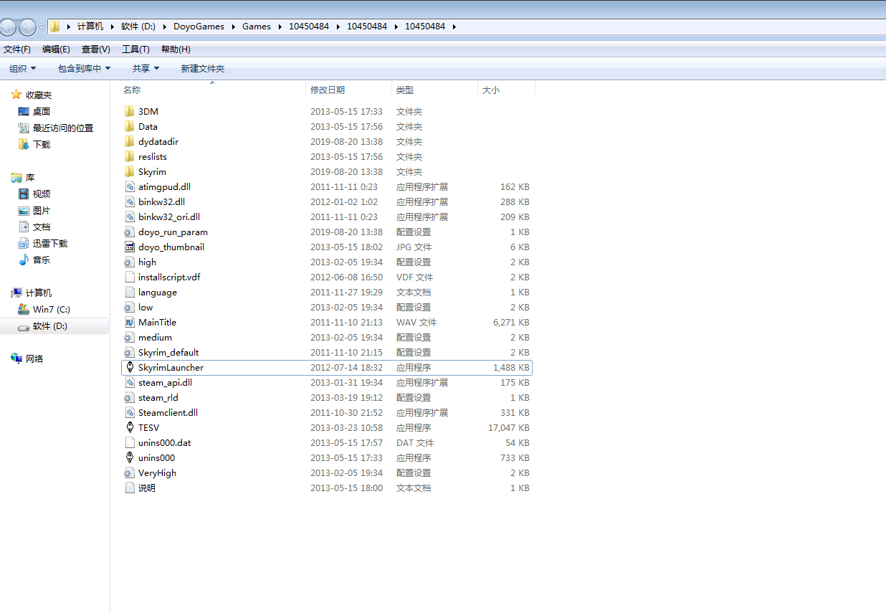Select the Steamclient.dll file icon

point(129,412)
